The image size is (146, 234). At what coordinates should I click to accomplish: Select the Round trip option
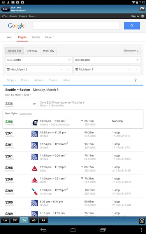click(x=14, y=51)
